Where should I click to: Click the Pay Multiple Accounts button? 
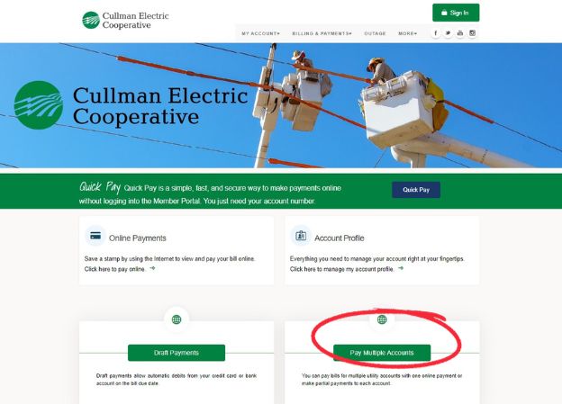coord(382,353)
